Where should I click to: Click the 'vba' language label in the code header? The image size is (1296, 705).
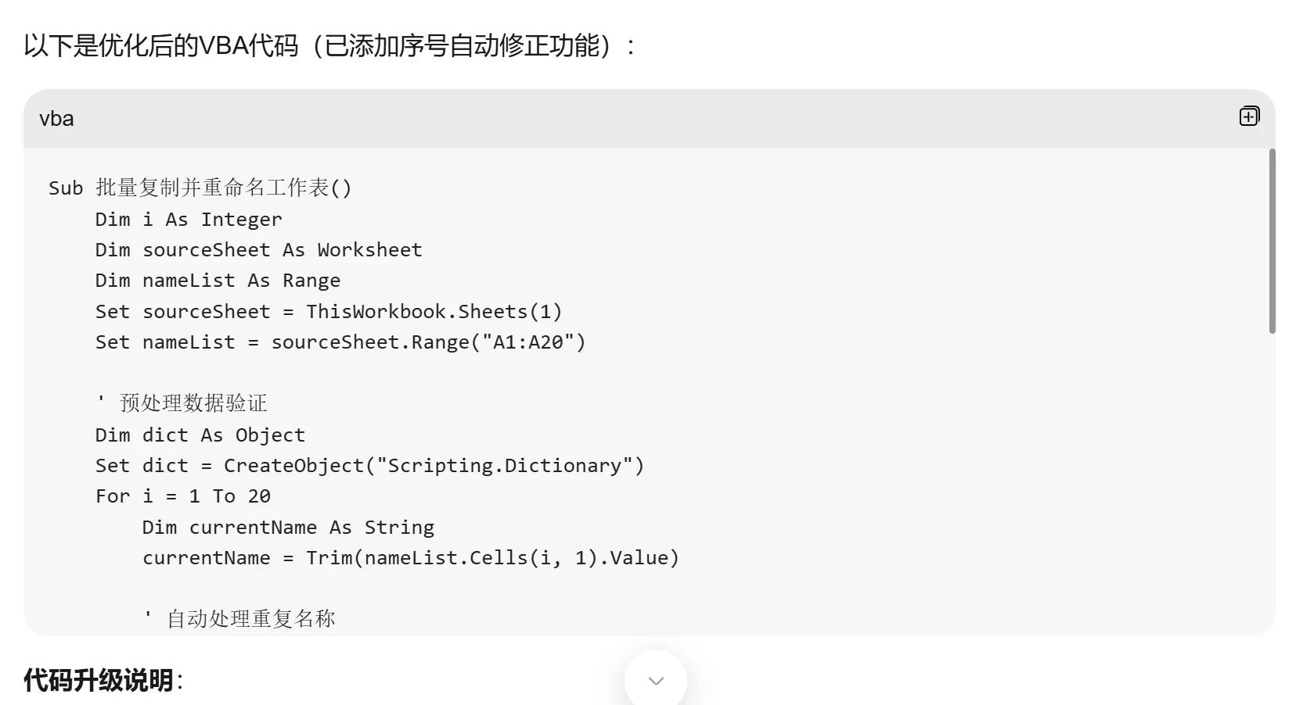[56, 118]
